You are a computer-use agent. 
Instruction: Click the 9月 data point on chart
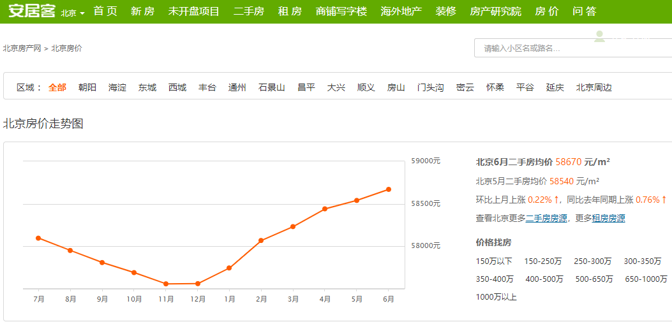(x=102, y=263)
